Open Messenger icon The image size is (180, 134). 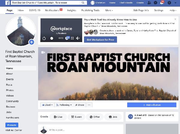155,2
